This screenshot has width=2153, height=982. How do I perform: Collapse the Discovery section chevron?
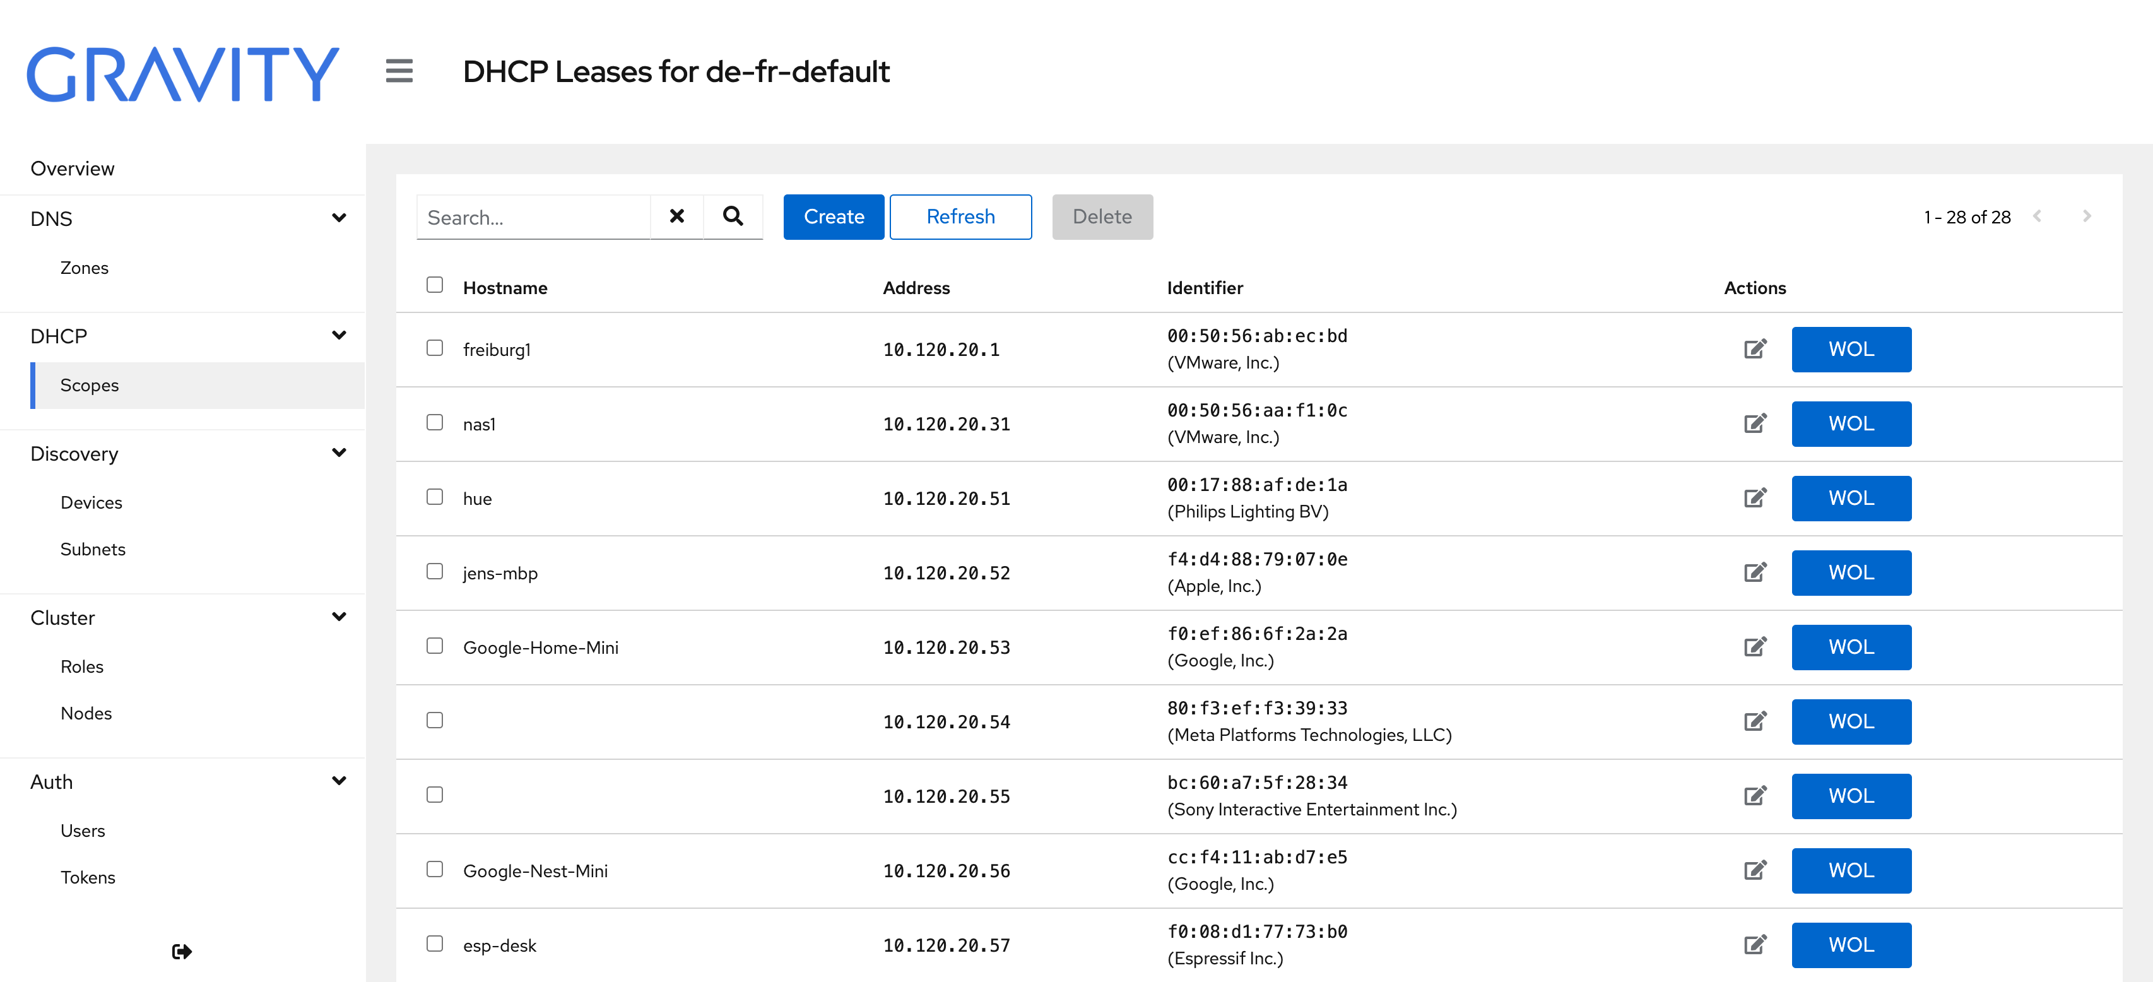[x=338, y=453]
